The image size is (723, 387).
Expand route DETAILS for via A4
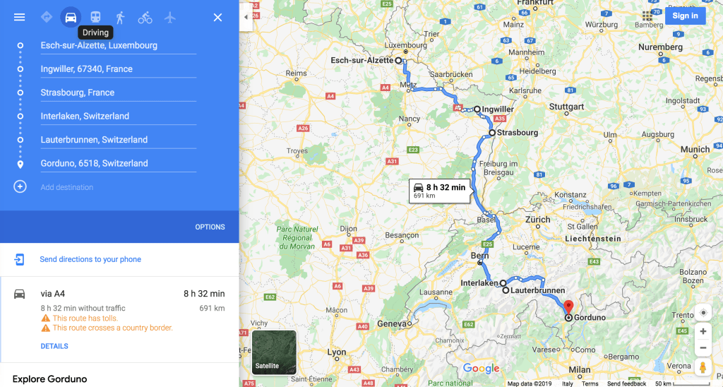coord(54,346)
